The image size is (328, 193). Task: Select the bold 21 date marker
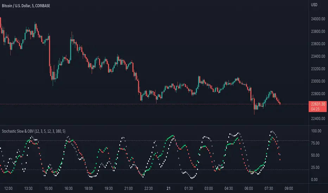click(169, 188)
